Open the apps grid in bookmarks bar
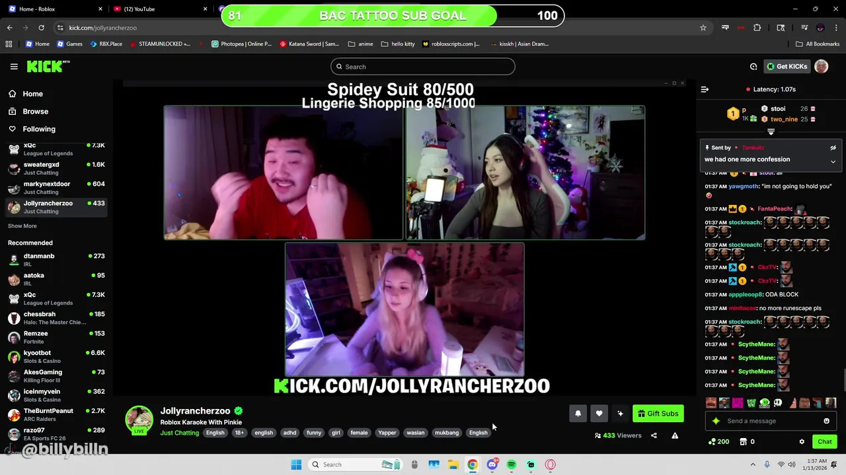Image resolution: width=846 pixels, height=475 pixels. (x=9, y=44)
